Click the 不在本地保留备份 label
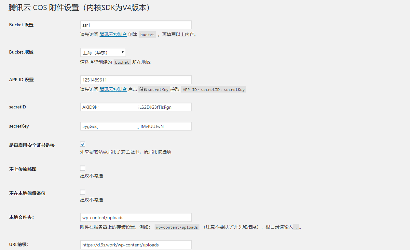This screenshot has height=250, width=410. (27, 193)
